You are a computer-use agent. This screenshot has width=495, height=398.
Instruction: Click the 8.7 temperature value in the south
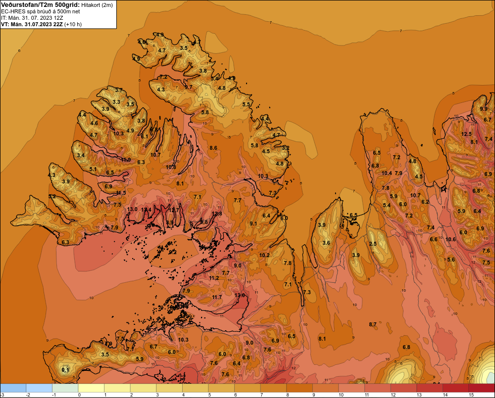click(x=373, y=324)
